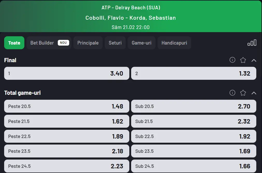Viewport: 262px width, 173px height.
Task: Toggle the star on Total game-uri market
Action: (x=243, y=93)
